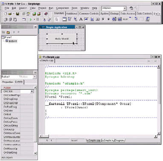Select the arrow pointer tool in palette
The image size is (163, 161).
[57, 19]
